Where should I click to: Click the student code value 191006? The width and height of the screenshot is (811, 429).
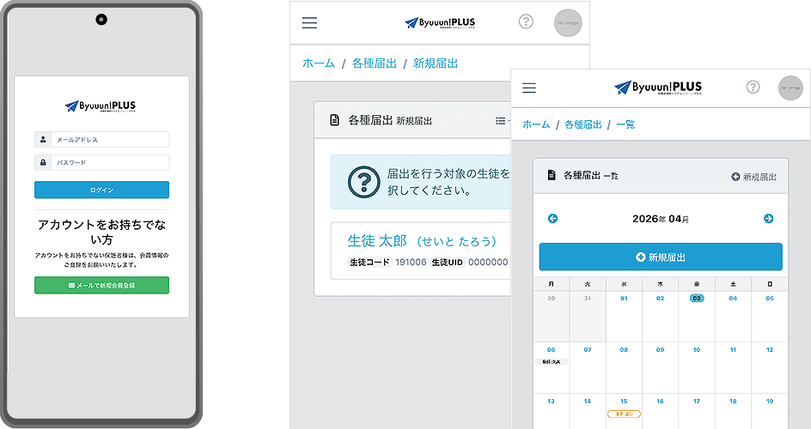tap(411, 263)
